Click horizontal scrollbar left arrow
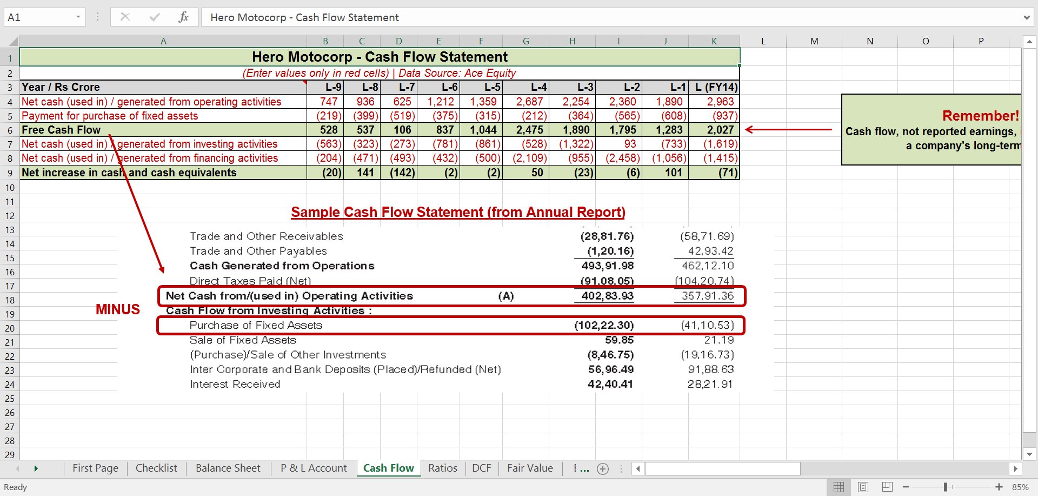This screenshot has width=1038, height=496. pos(638,468)
